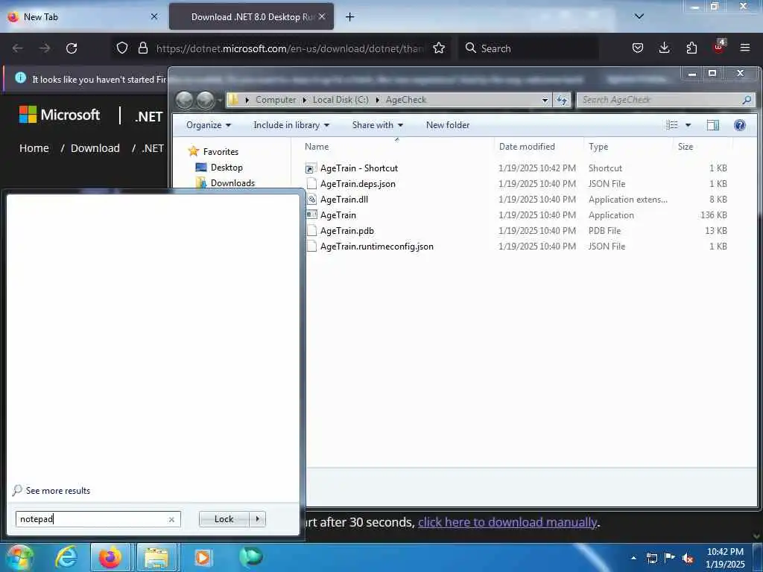Reload the page in Firefox
This screenshot has height=572, width=763.
pyautogui.click(x=72, y=48)
